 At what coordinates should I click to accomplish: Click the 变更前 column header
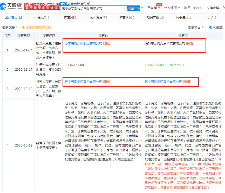click(x=103, y=36)
